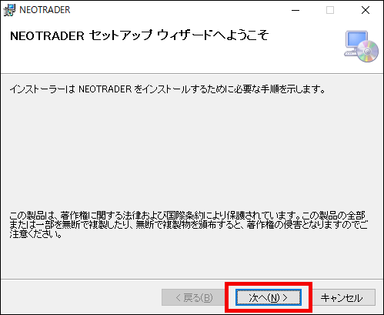Click the セットアップ ウィザードへようこそ heading
Image resolution: width=384 pixels, height=315 pixels.
(x=179, y=35)
